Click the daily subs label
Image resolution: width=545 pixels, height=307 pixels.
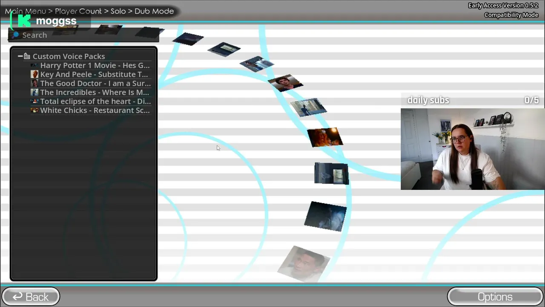tap(428, 100)
